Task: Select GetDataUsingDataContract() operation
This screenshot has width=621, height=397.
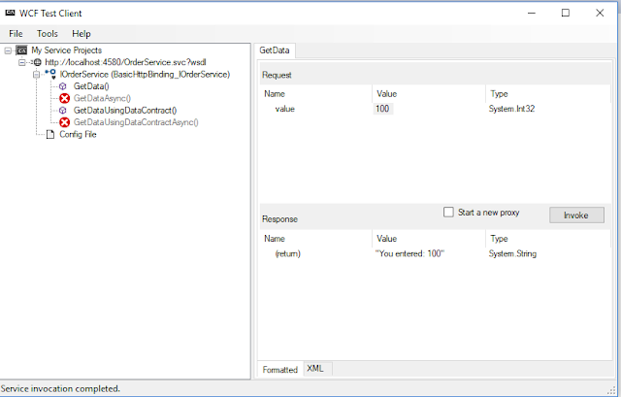Action: 125,111
